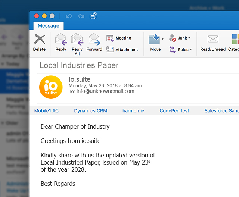
Task: Click the Greetings from io.suite line
Action: click(71, 141)
